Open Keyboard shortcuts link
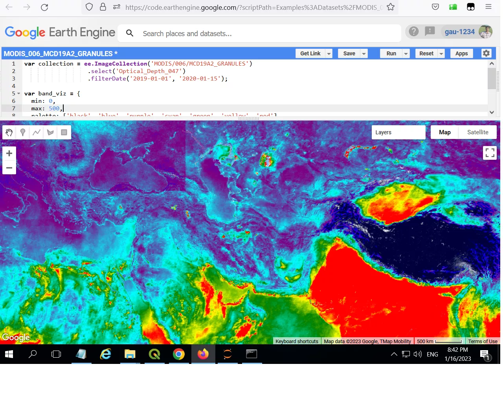The image size is (503, 402). (297, 341)
